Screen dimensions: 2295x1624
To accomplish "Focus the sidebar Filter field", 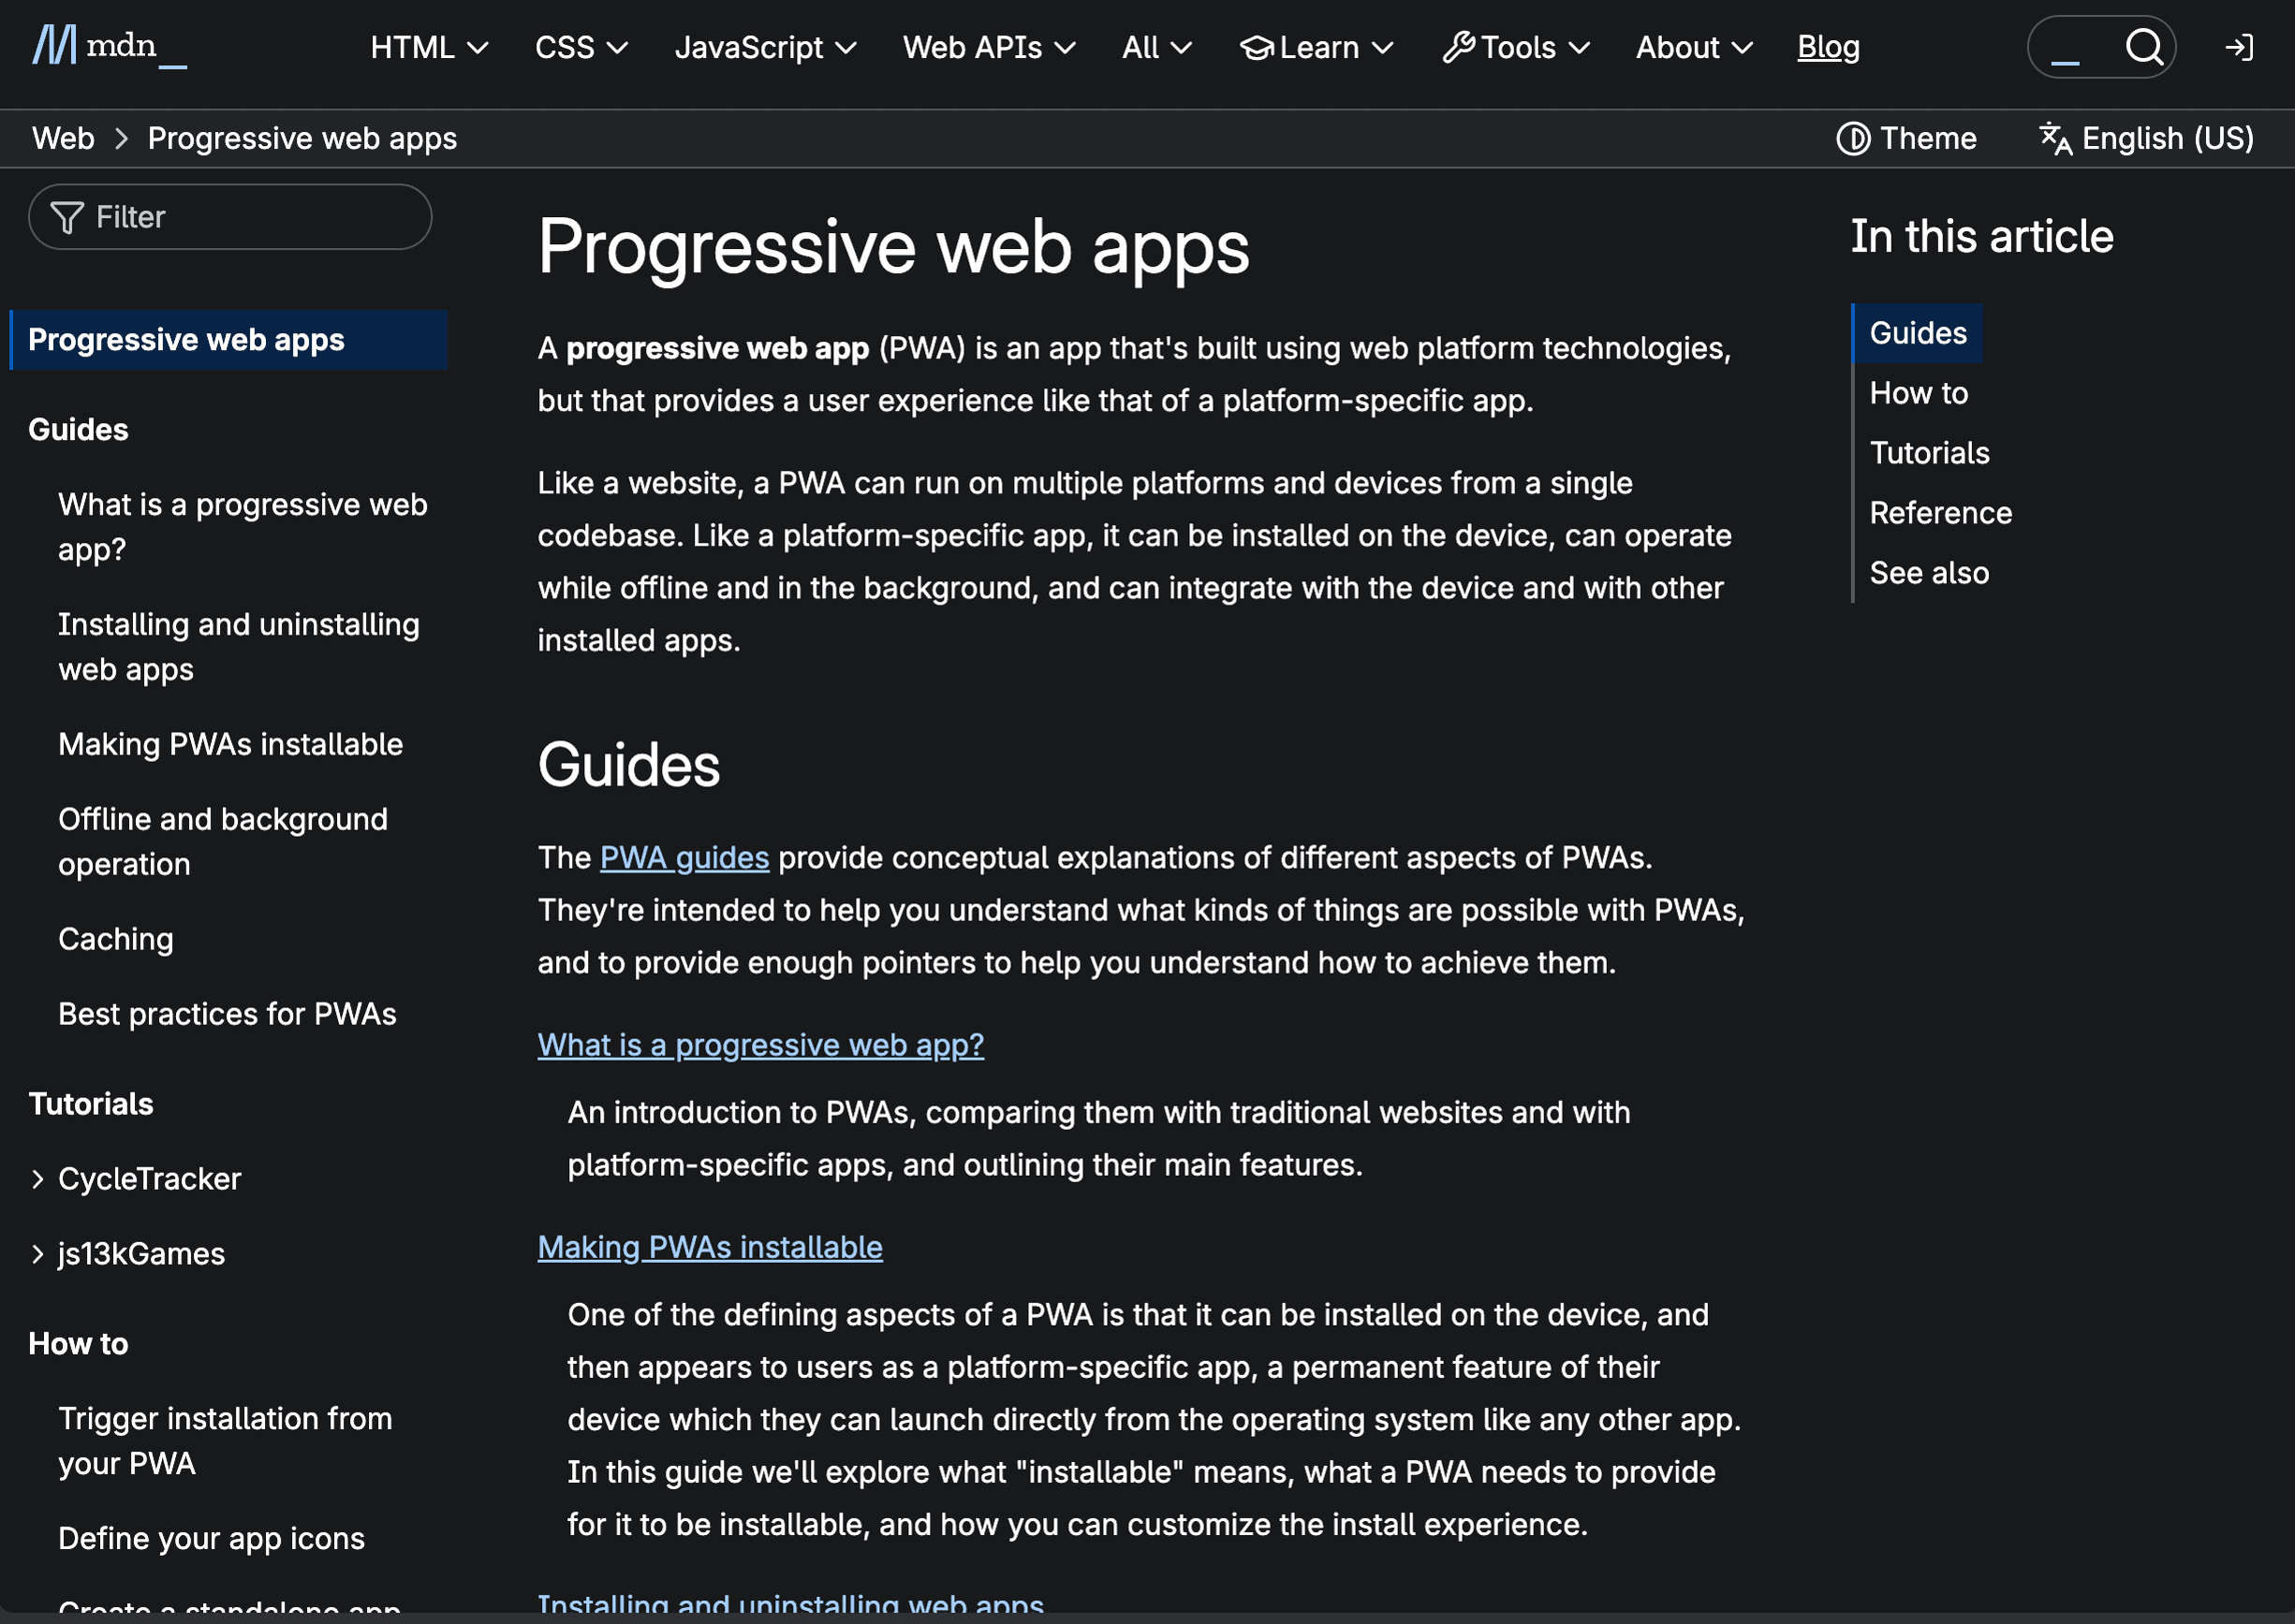I will [230, 217].
